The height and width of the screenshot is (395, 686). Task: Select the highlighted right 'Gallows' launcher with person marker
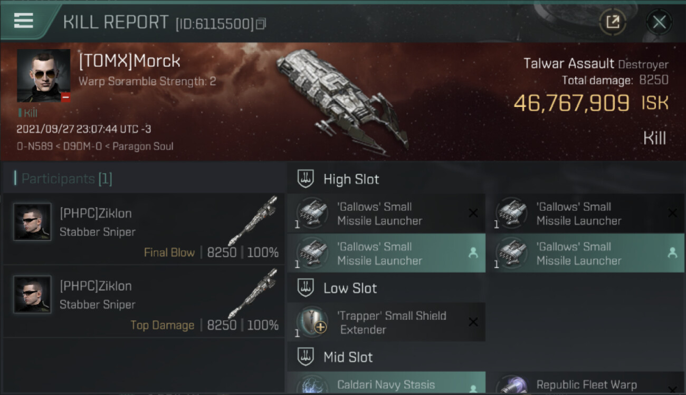coord(586,253)
